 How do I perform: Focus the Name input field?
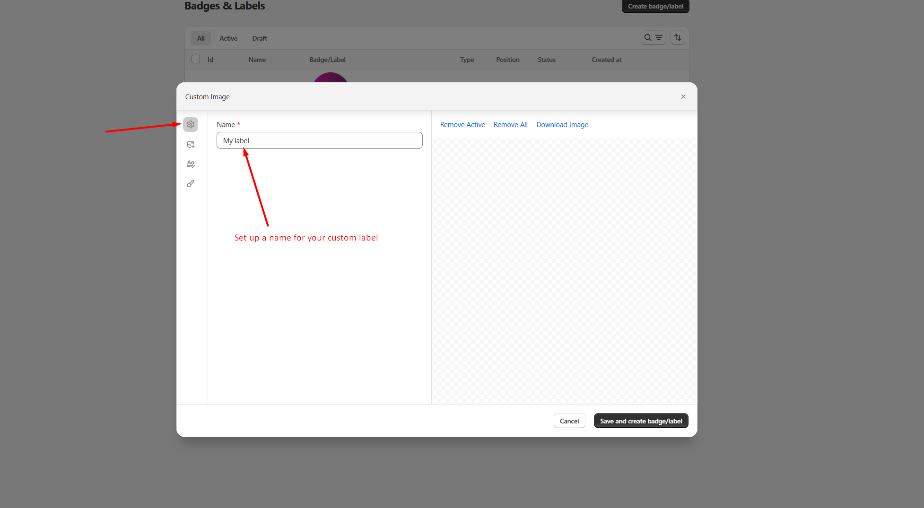[x=319, y=141]
